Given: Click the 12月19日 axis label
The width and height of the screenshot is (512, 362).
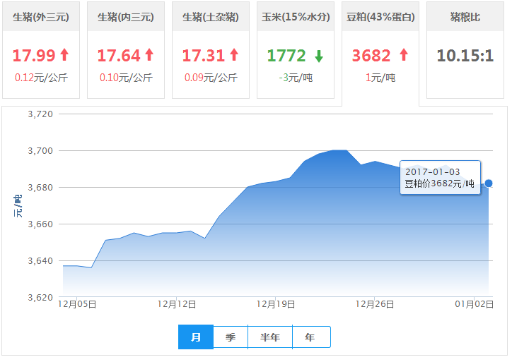Looking at the screenshot, I should pyautogui.click(x=276, y=304).
